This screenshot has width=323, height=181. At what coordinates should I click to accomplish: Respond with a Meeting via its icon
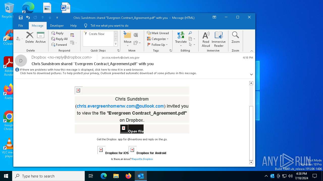(x=72, y=35)
